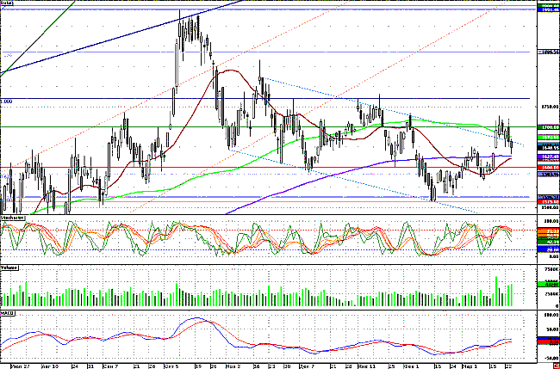This screenshot has width=560, height=369.
Task: Click the 'Окт 5' date on time axis
Action: (173, 365)
